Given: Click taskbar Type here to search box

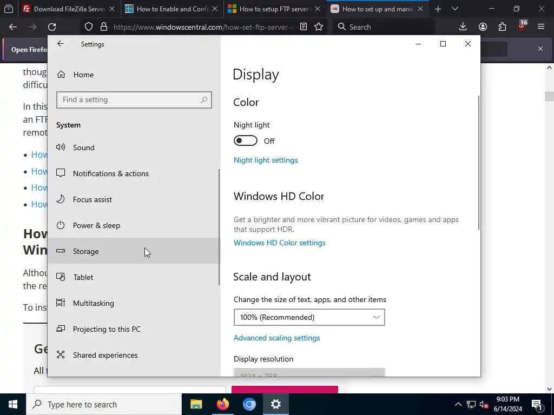Looking at the screenshot, I should 104,404.
